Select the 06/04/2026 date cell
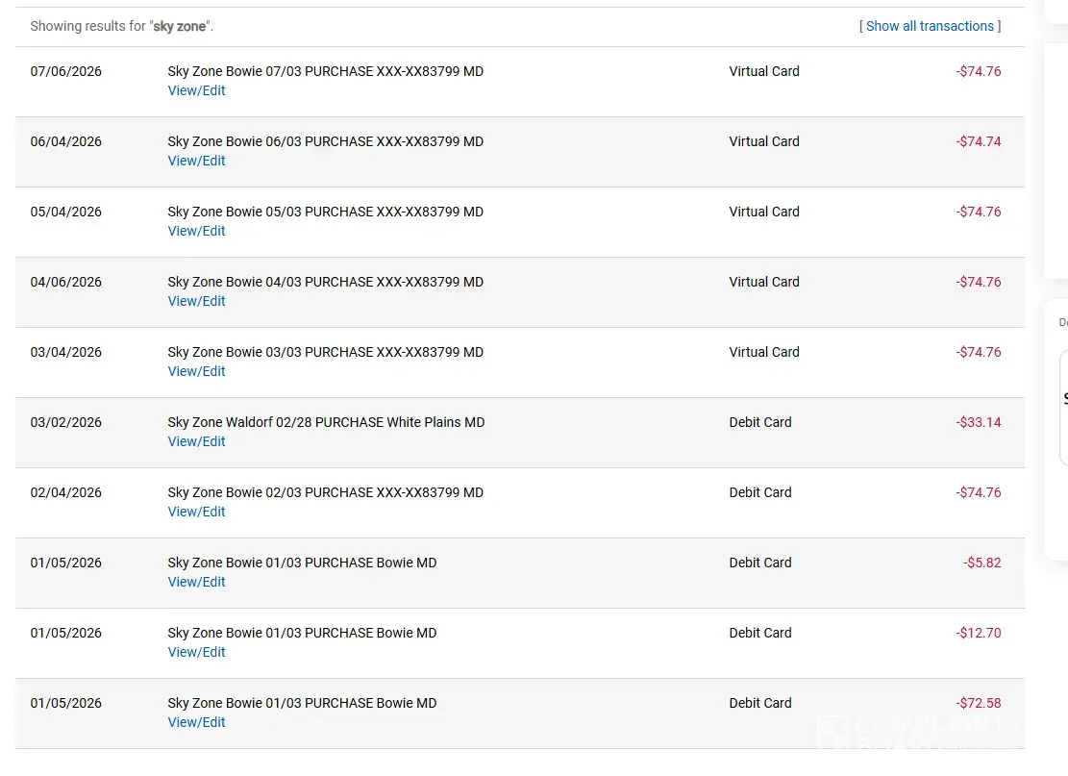 [66, 141]
